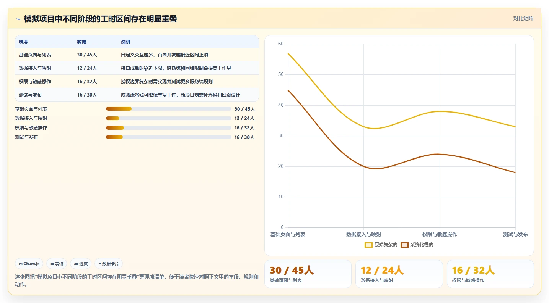
Task: Click description starting 成熟流水线可降低
Action: coord(181,95)
